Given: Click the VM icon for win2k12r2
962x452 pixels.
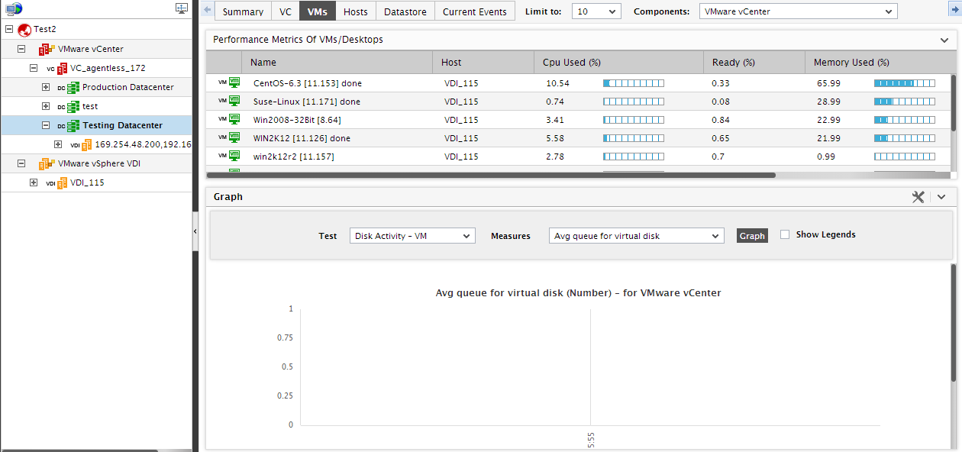Looking at the screenshot, I should coord(235,156).
